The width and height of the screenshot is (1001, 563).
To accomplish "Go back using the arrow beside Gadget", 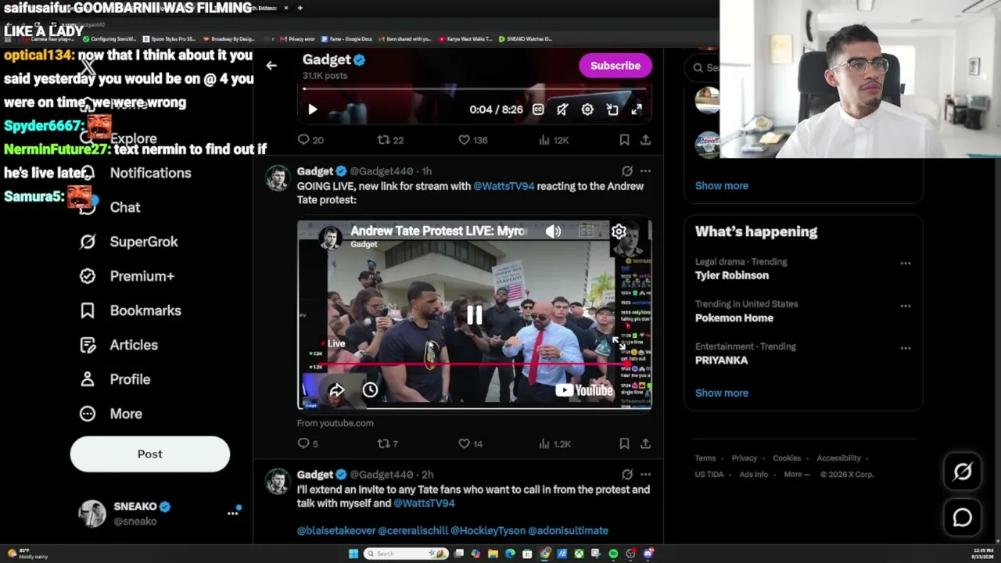I will (x=271, y=66).
